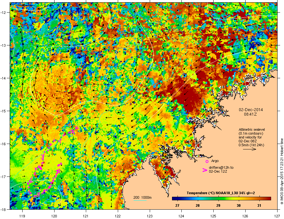Click the green 29 region of colorbar
The height and width of the screenshot is (219, 284).
tap(218, 199)
